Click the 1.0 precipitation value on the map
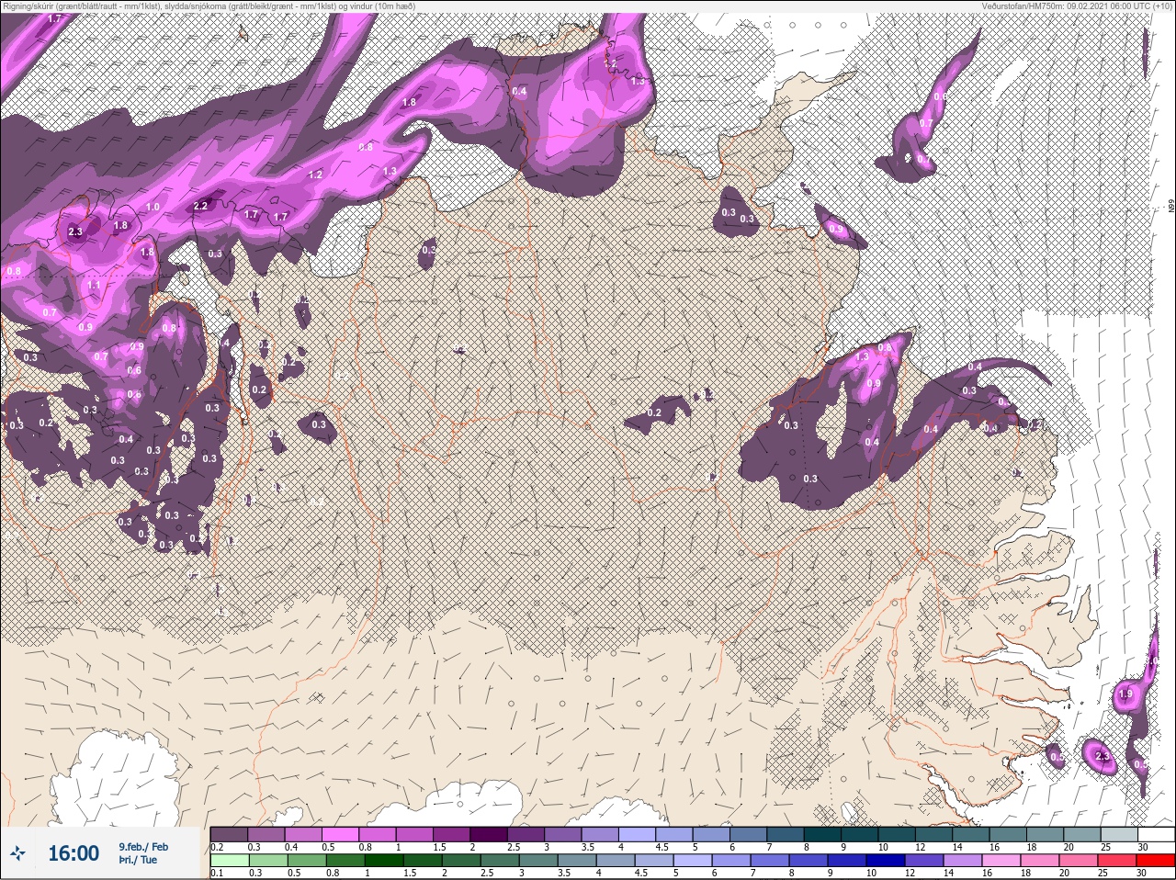This screenshot has width=1176, height=880. pyautogui.click(x=153, y=207)
